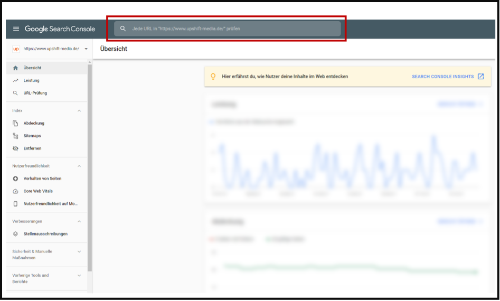Open the Search Console Insights link

(x=447, y=77)
